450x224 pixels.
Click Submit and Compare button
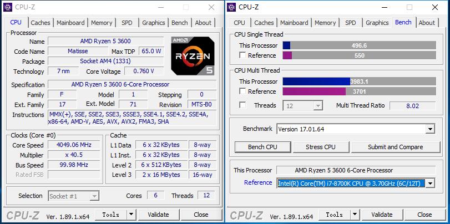[396, 147]
